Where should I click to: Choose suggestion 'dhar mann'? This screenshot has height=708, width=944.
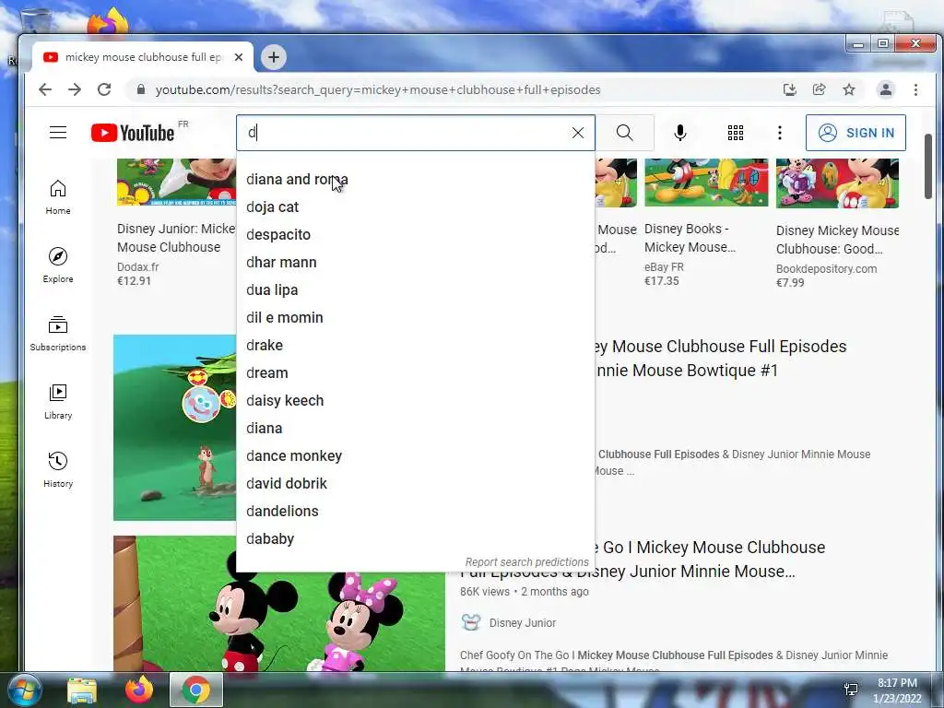[416, 263]
